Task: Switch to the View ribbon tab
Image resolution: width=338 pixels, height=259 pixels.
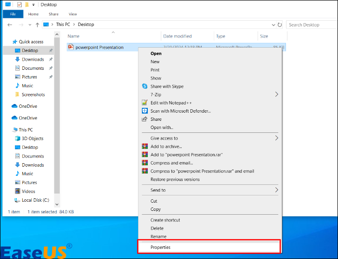Action: pos(73,14)
